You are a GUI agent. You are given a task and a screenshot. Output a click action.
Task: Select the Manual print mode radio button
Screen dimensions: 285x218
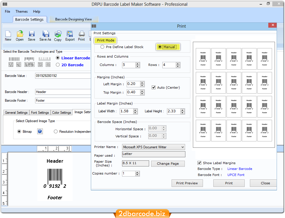160,47
